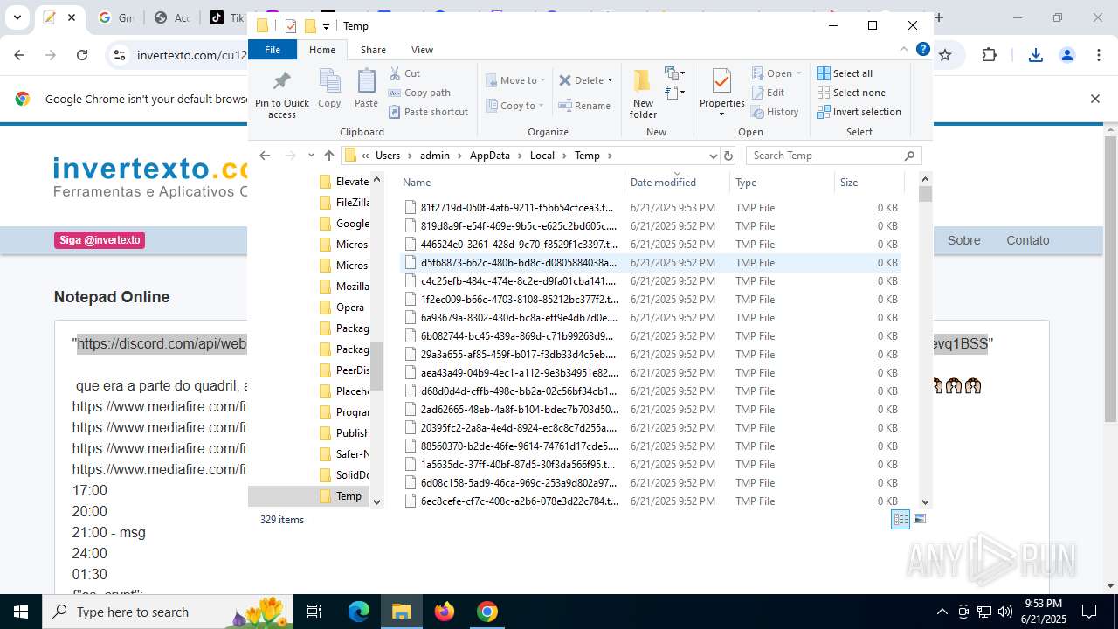Click Pin to Quick access icon
Screen dimensions: 1118x629
point(282,94)
